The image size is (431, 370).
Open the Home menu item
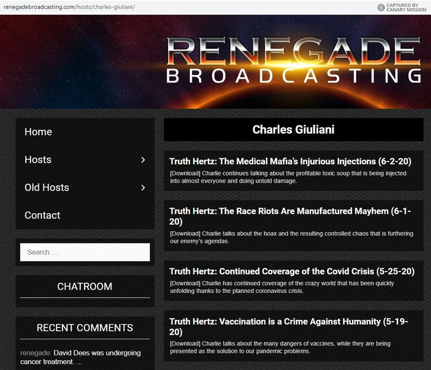(x=38, y=131)
